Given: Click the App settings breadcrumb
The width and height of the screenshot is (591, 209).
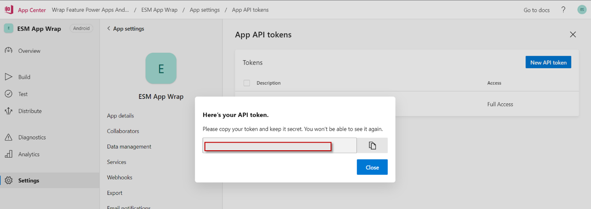Looking at the screenshot, I should point(204,10).
